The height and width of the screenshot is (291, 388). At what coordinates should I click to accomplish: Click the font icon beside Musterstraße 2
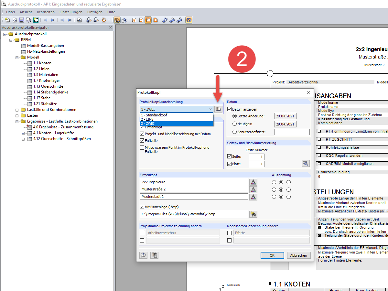(x=253, y=189)
